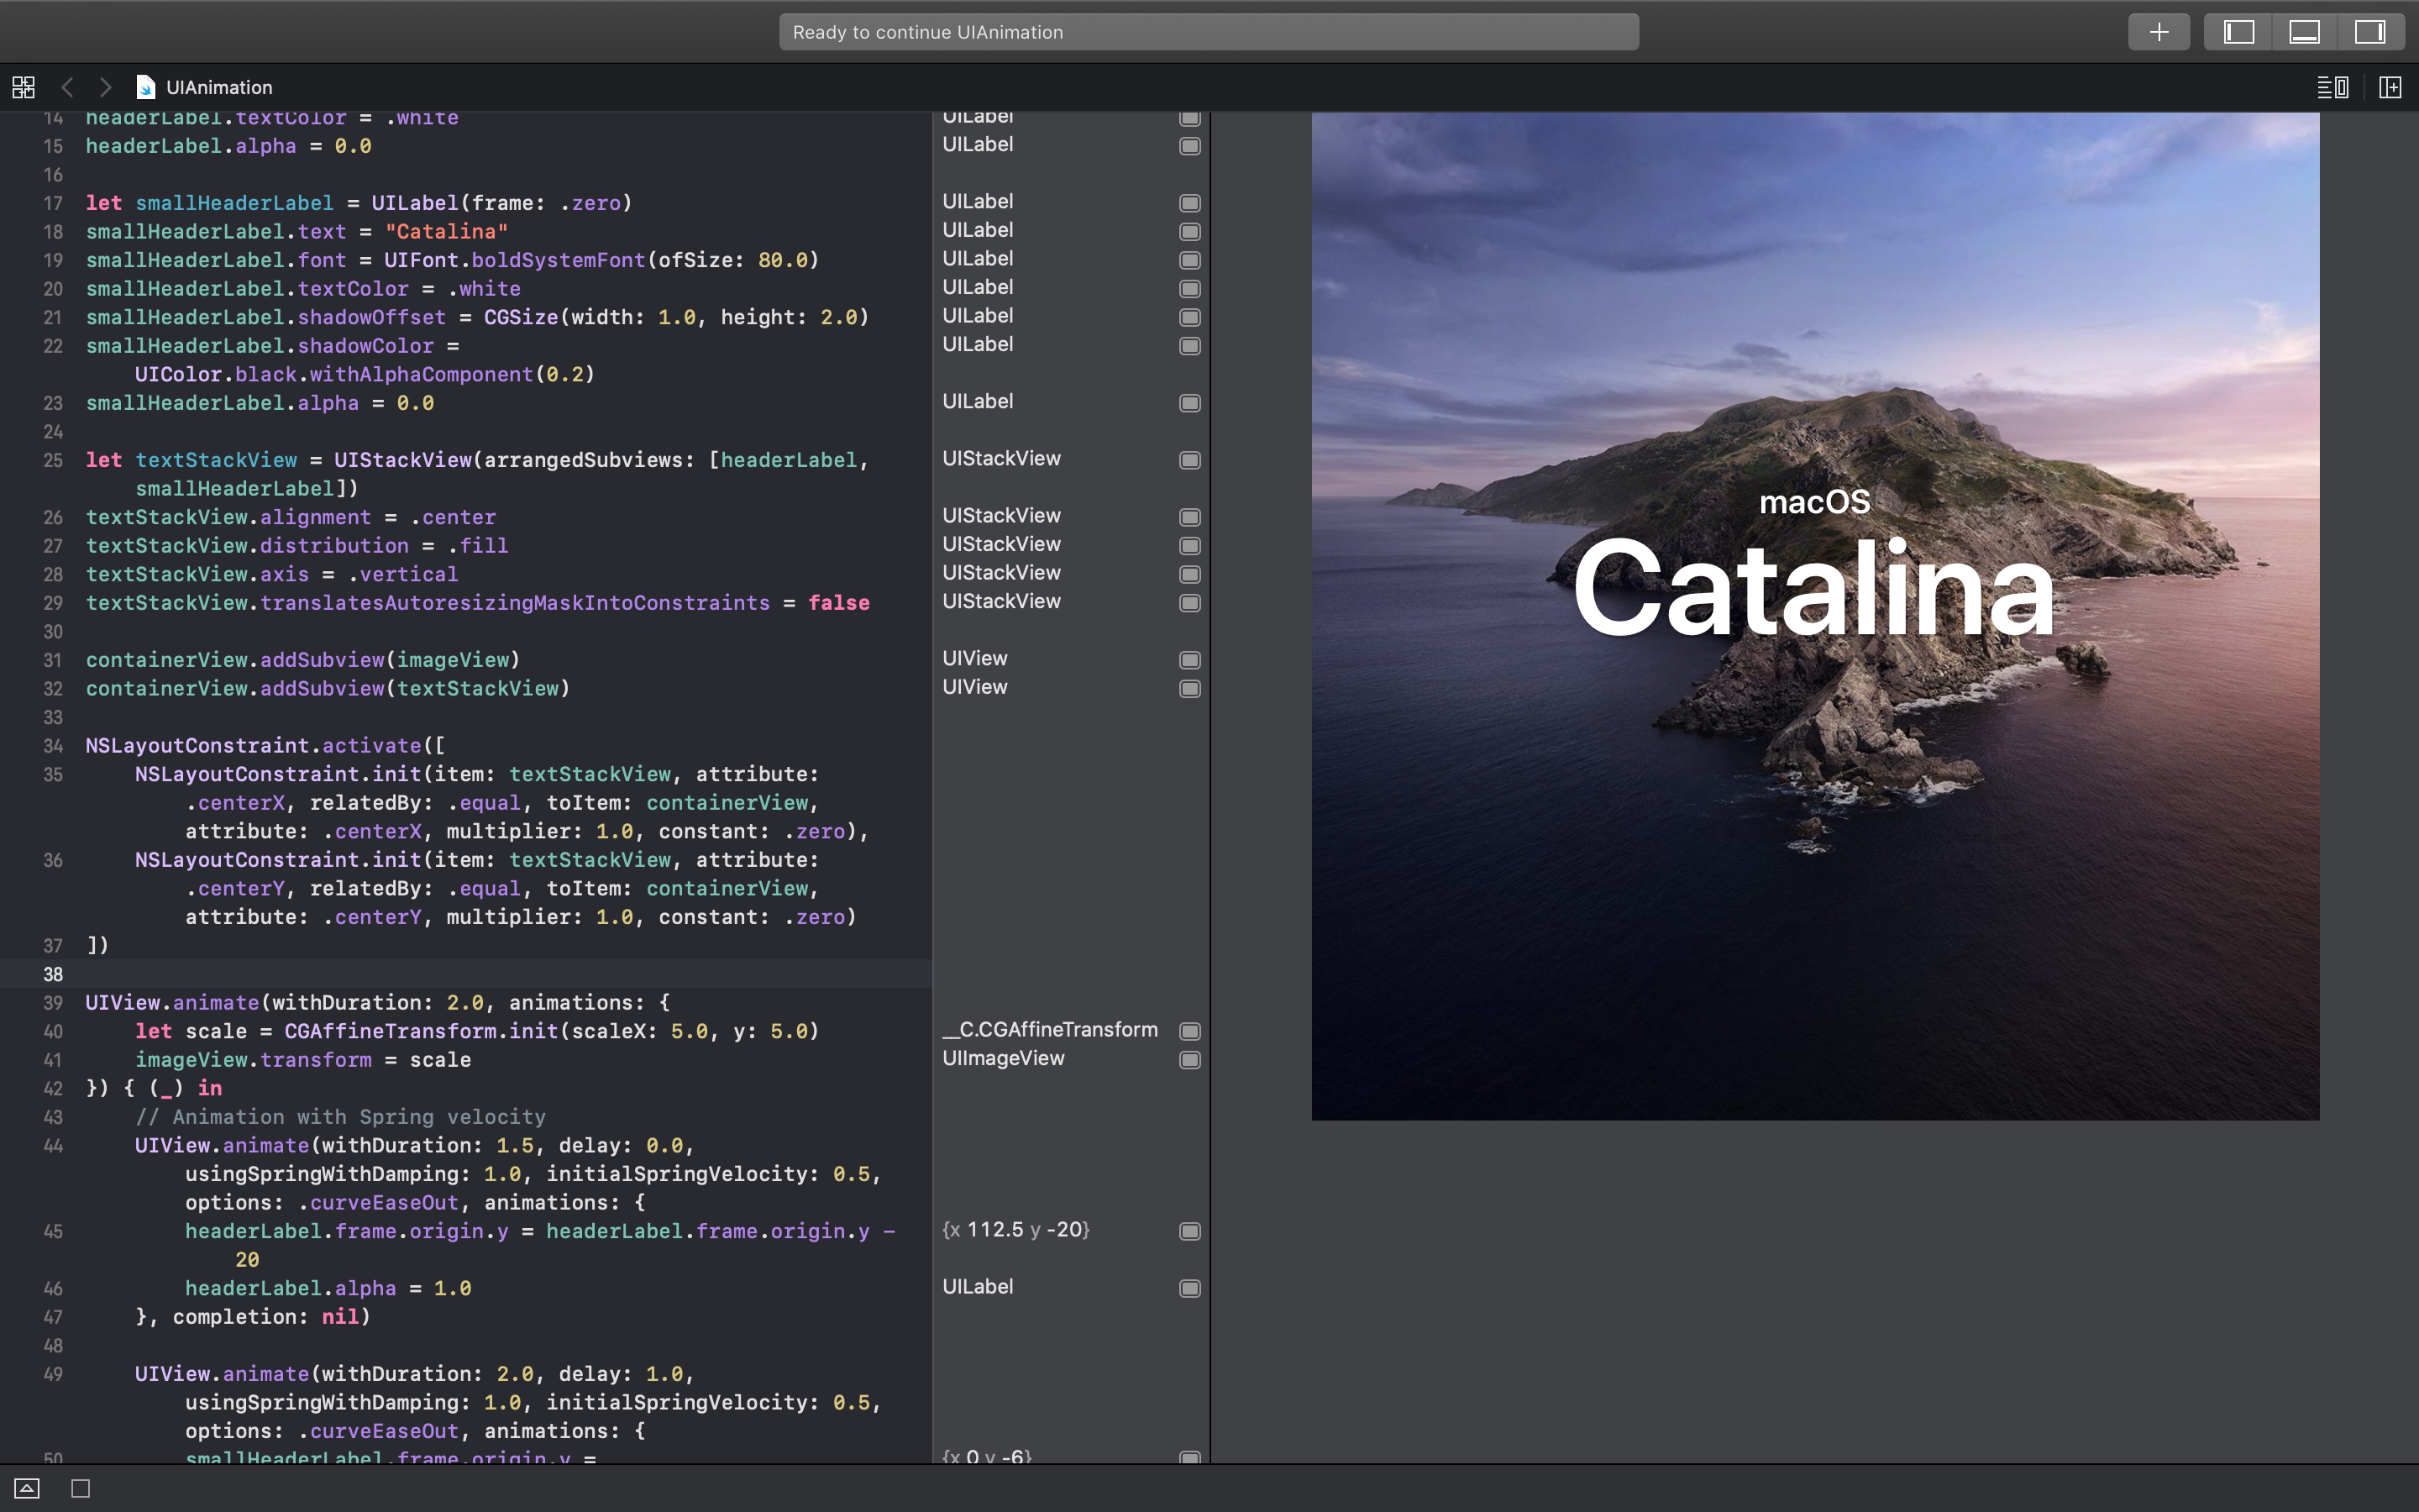
Task: Click the UIAnimation file breadcrumb
Action: pyautogui.click(x=204, y=87)
